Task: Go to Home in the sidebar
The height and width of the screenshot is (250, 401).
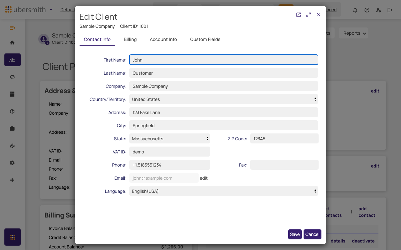Action: click(x=13, y=42)
